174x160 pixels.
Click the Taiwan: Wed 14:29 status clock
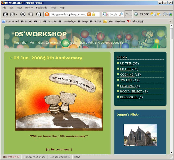[35, 157]
